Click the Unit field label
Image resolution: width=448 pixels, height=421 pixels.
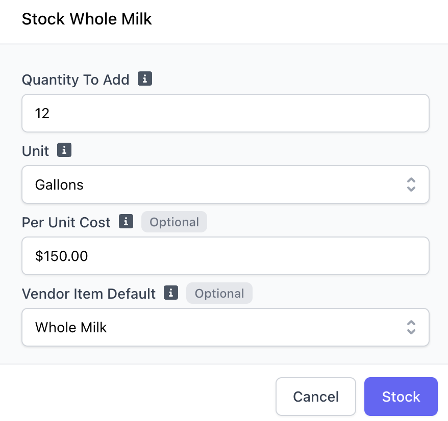[35, 151]
